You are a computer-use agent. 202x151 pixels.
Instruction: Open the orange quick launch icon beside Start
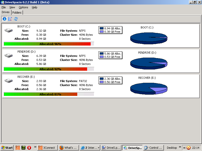[x=18, y=148]
